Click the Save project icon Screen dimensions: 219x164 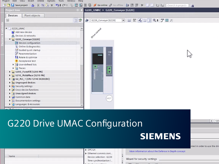(x=13, y=5)
